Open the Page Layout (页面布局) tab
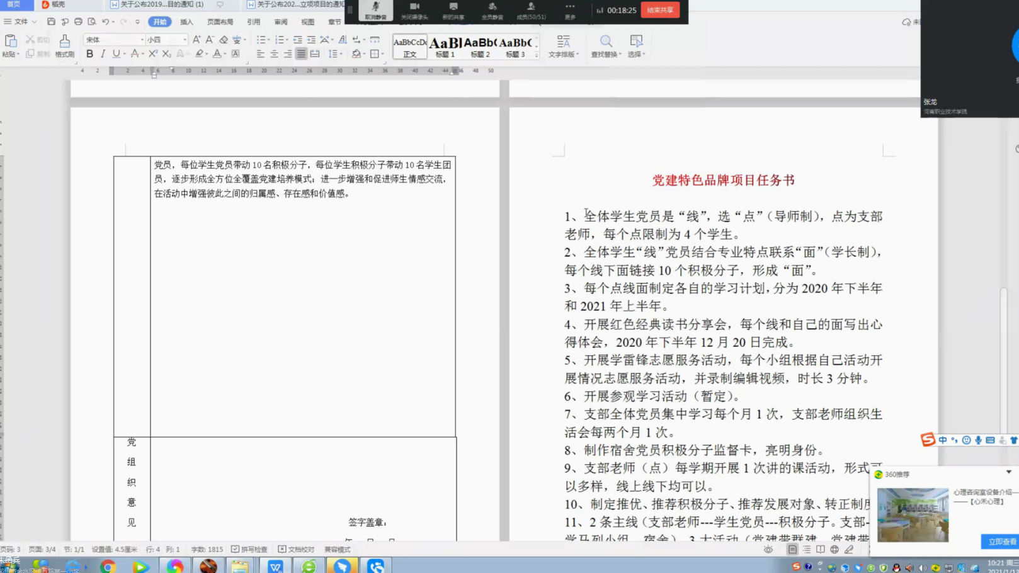This screenshot has height=573, width=1019. point(220,22)
